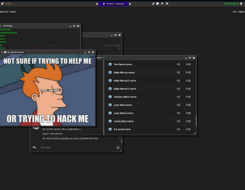Select the yuno ddos.meme file name
Viewport: 245px width, 190px height.
coord(123,105)
